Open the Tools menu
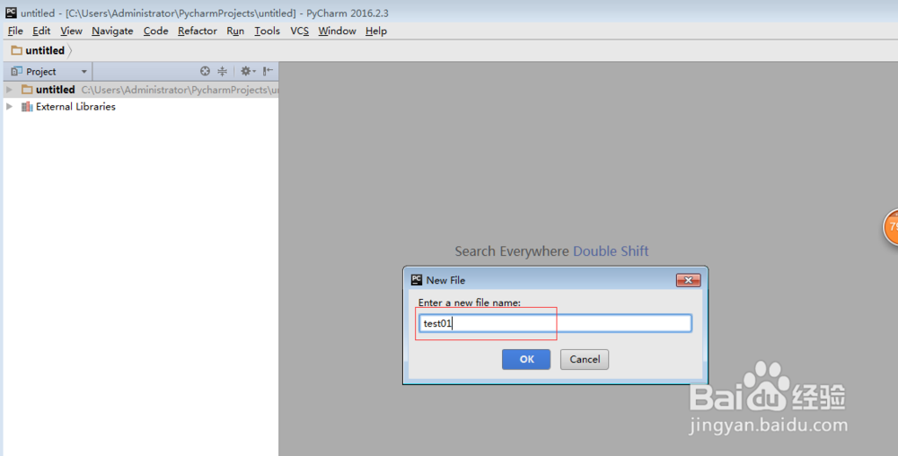Viewport: 898px width, 456px height. point(267,31)
